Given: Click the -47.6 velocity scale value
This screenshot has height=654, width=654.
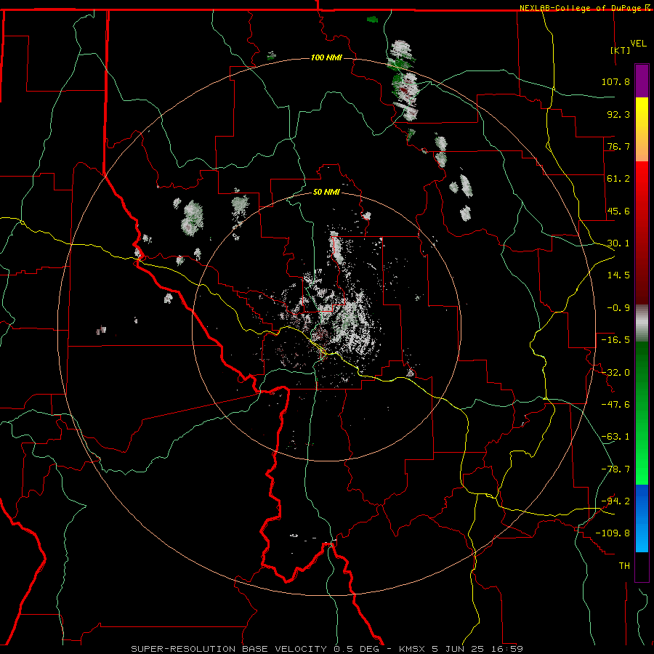Looking at the screenshot, I should (615, 405).
